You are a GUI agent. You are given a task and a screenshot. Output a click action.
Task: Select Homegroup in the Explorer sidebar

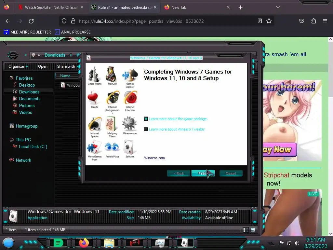tap(26, 126)
